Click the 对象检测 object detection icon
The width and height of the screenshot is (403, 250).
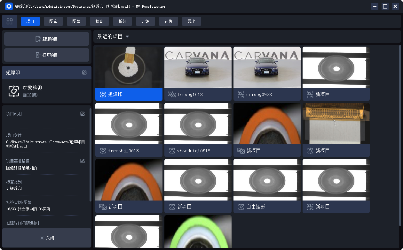[14, 91]
